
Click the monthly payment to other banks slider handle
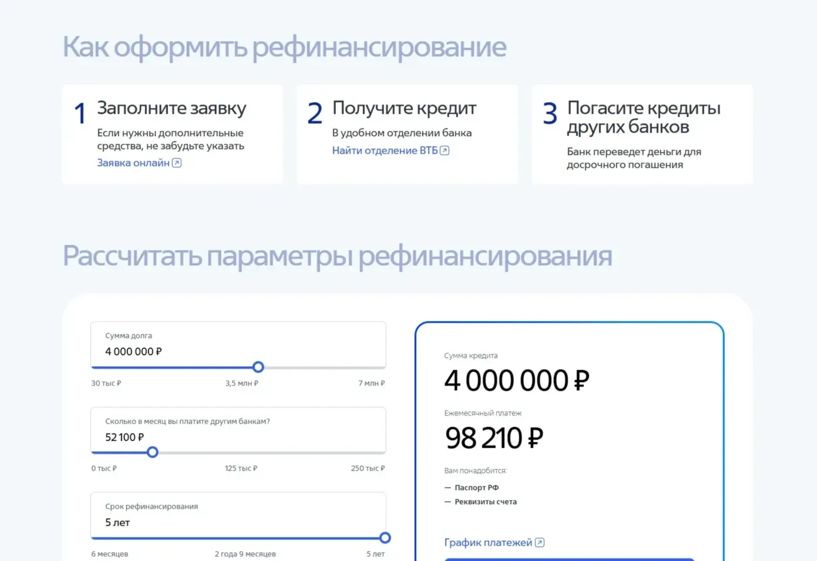(x=153, y=452)
